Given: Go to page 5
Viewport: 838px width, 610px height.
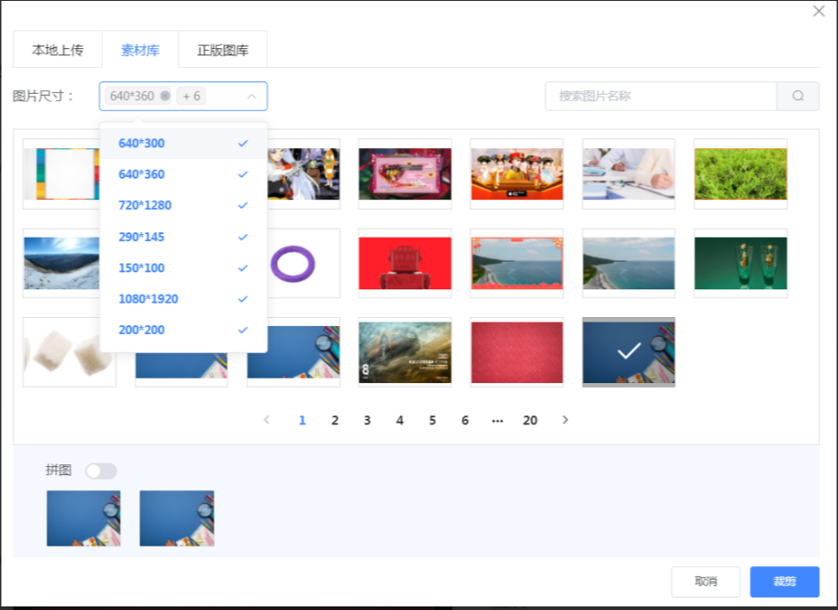Looking at the screenshot, I should coord(432,421).
